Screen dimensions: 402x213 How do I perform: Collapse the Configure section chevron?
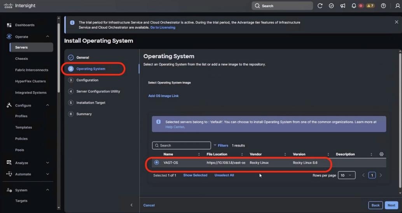[48, 105]
